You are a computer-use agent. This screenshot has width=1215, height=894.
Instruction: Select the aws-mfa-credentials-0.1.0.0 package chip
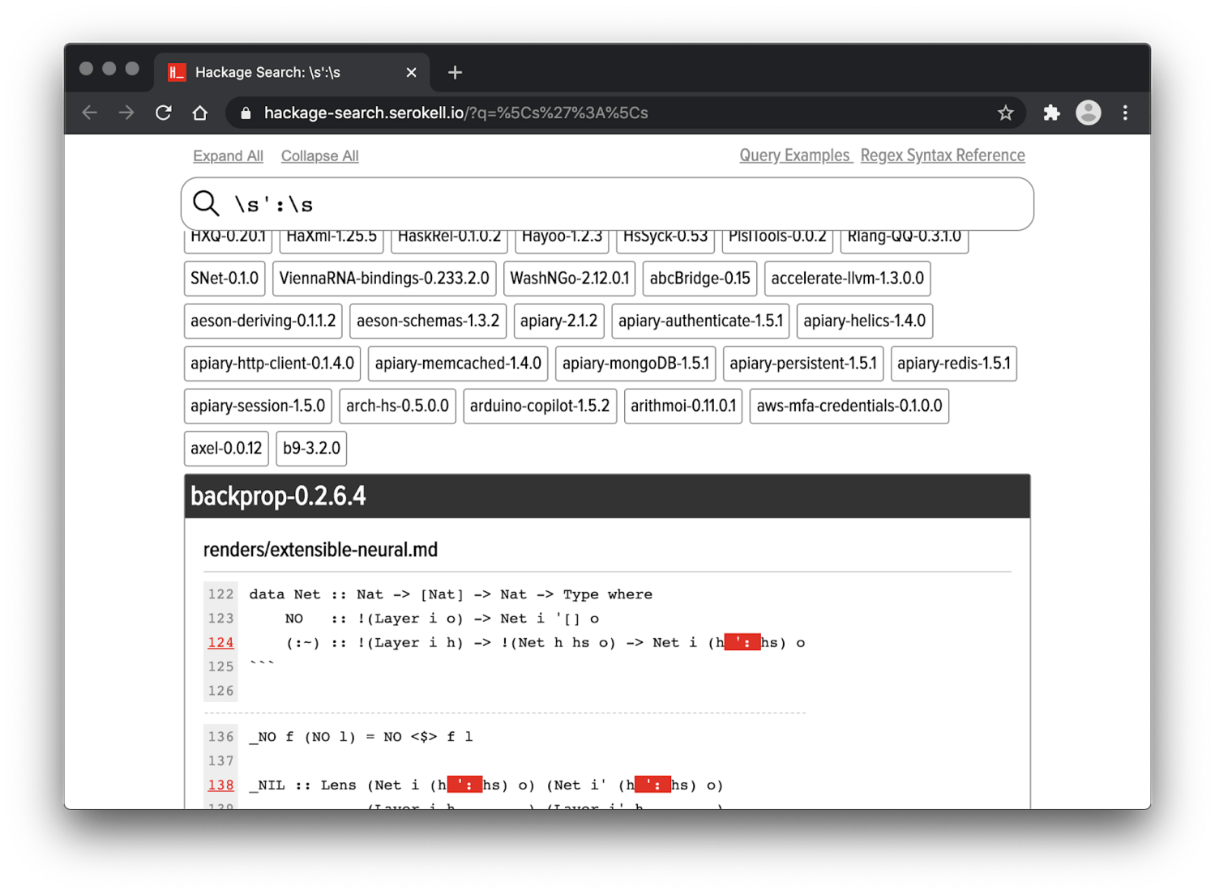(849, 406)
